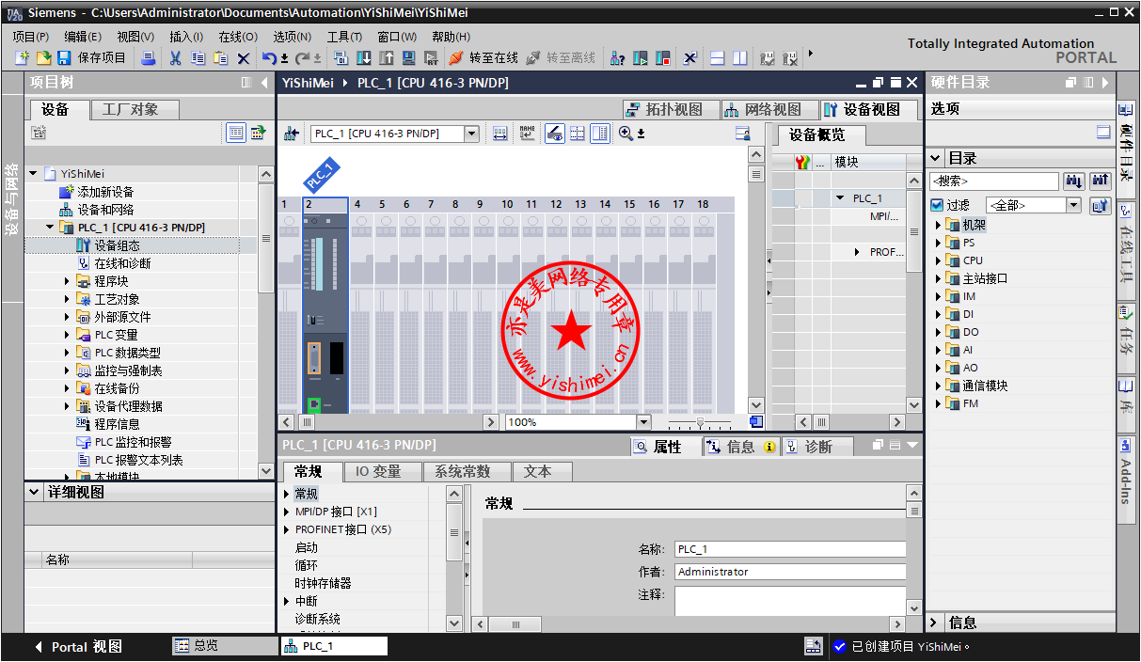Click the Open project icon

[43, 58]
